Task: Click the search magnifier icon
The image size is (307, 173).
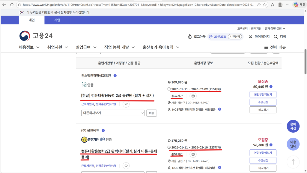Action: (x=275, y=36)
